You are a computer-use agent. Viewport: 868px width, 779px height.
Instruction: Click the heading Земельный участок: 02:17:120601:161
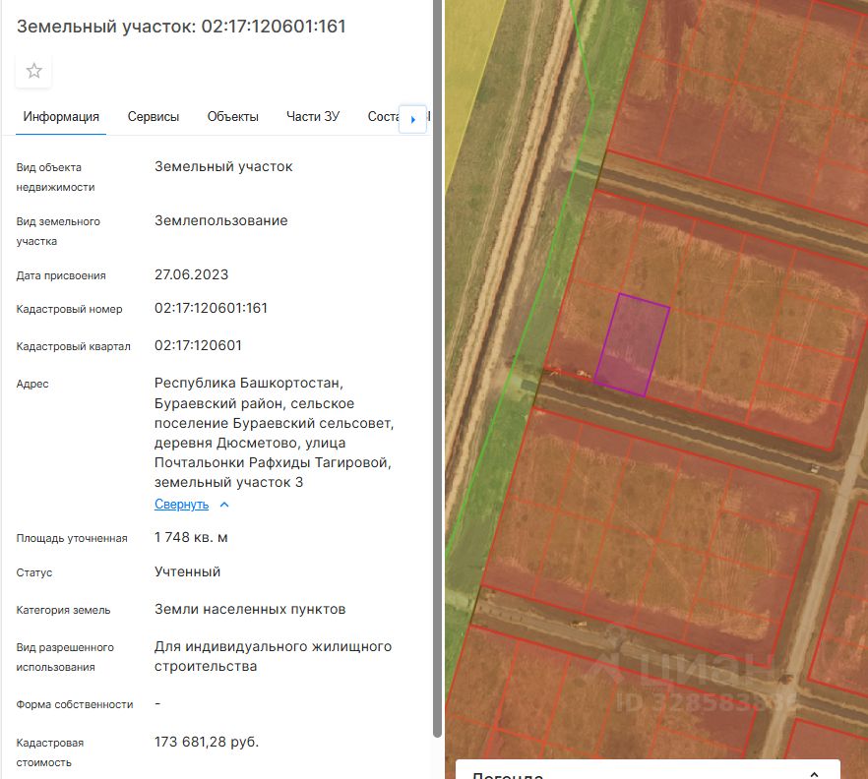coord(181,26)
